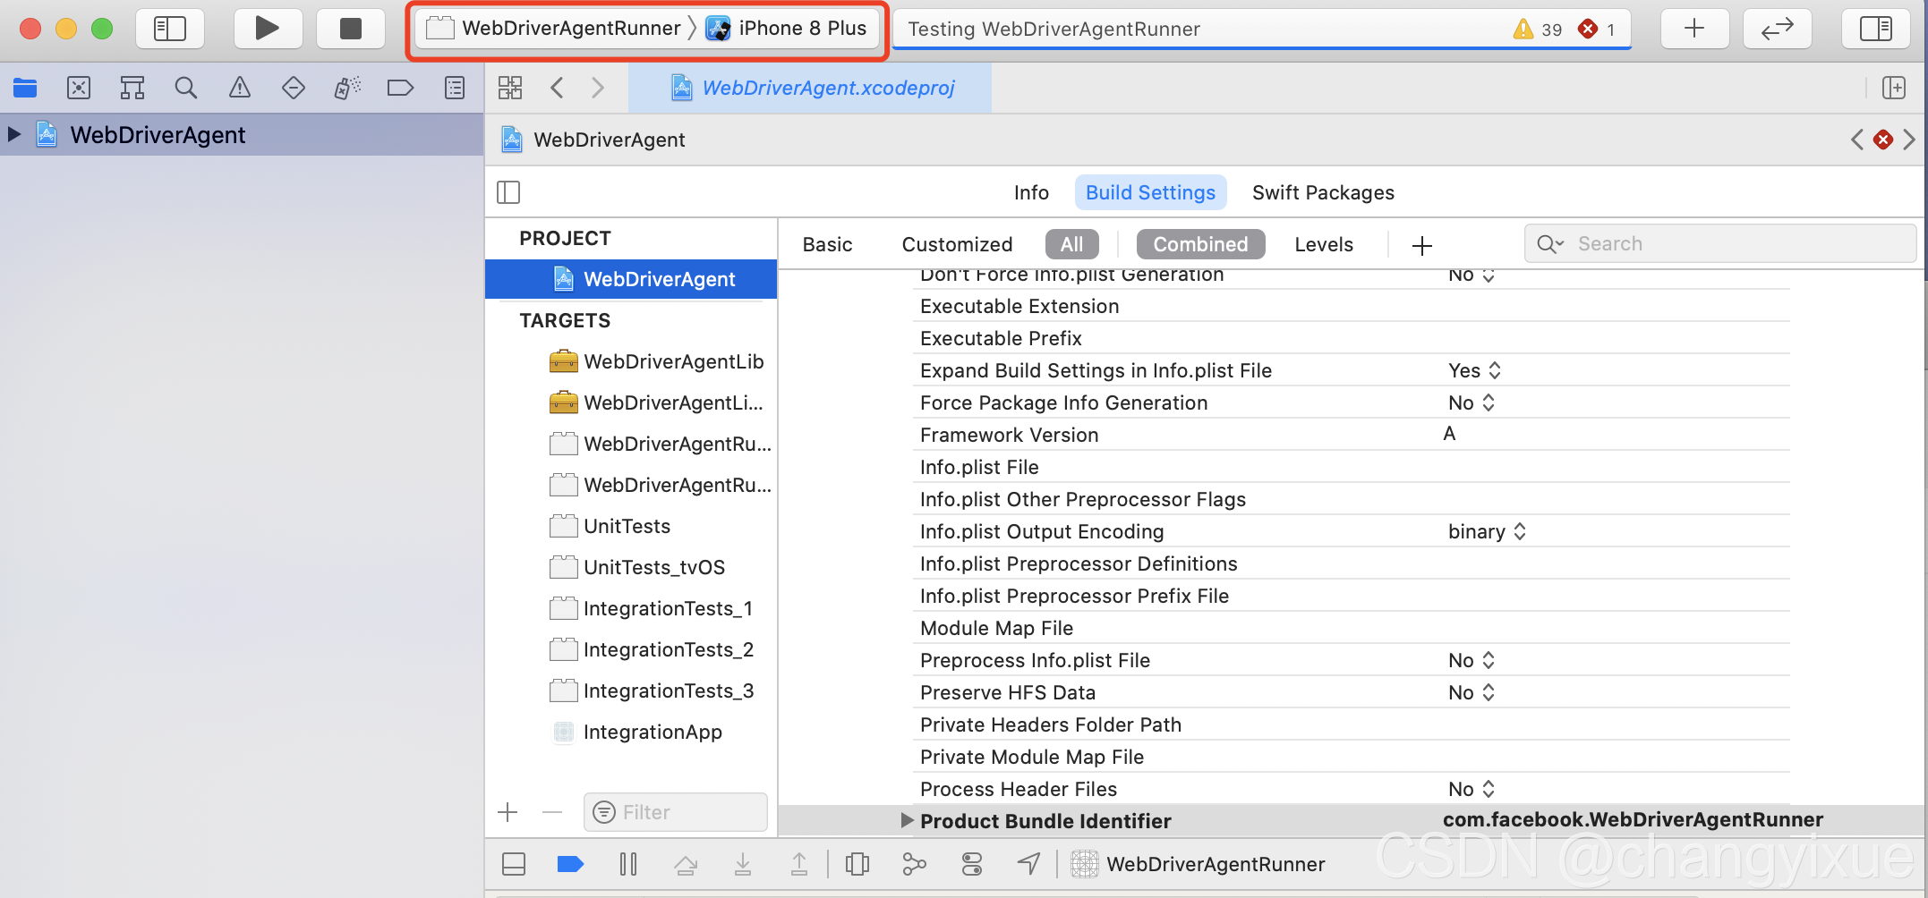Image resolution: width=1928 pixels, height=898 pixels.
Task: Open the Debug navigator
Action: tap(347, 88)
